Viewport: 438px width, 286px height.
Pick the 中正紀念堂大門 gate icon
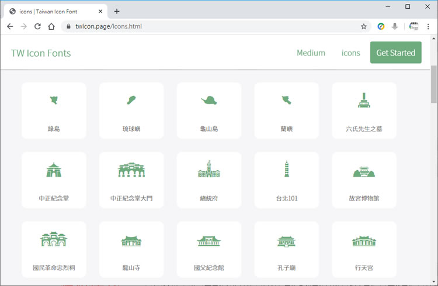[x=131, y=170]
